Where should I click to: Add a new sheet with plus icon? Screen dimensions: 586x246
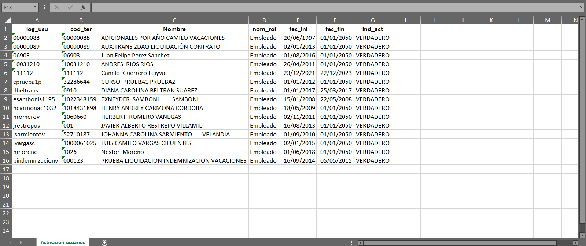coord(104,243)
